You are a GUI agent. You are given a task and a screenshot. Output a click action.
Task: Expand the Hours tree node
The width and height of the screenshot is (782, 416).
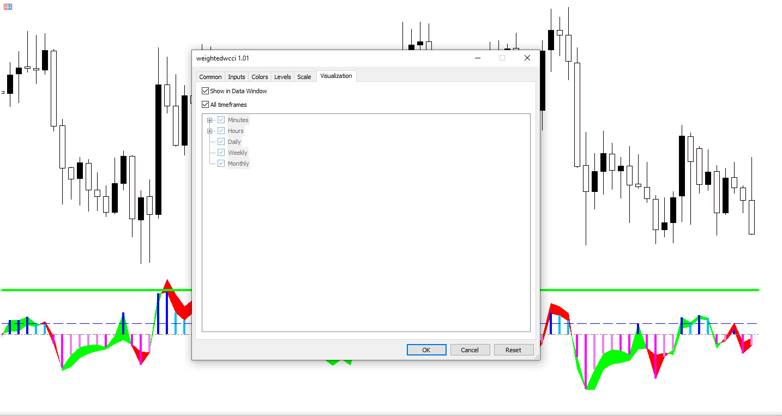click(209, 131)
